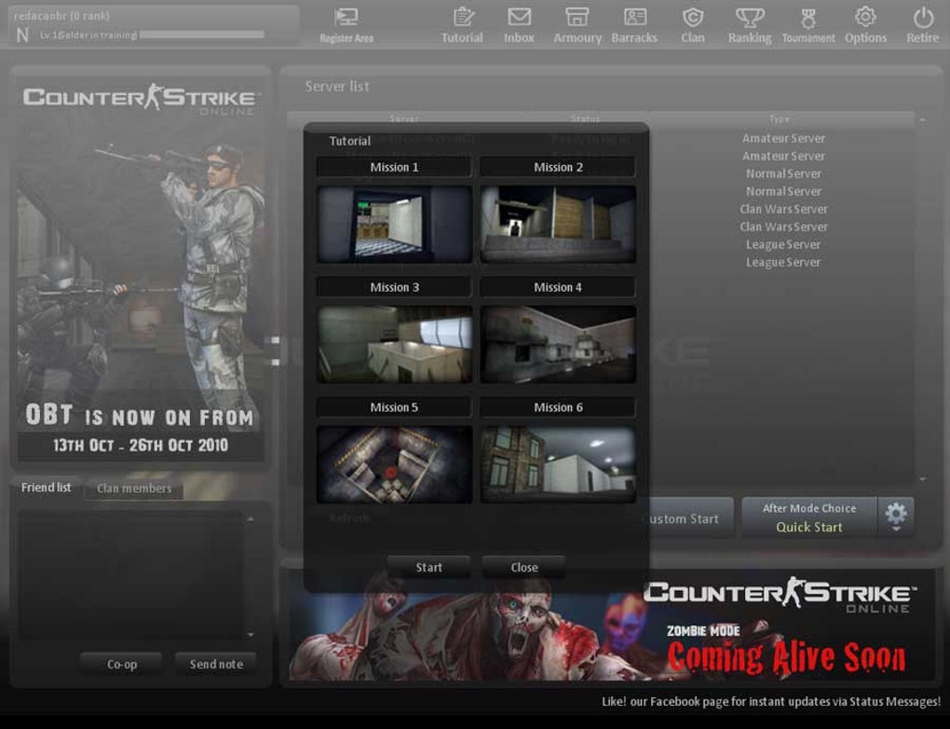
Task: Open the Options gear icon
Action: tap(865, 18)
